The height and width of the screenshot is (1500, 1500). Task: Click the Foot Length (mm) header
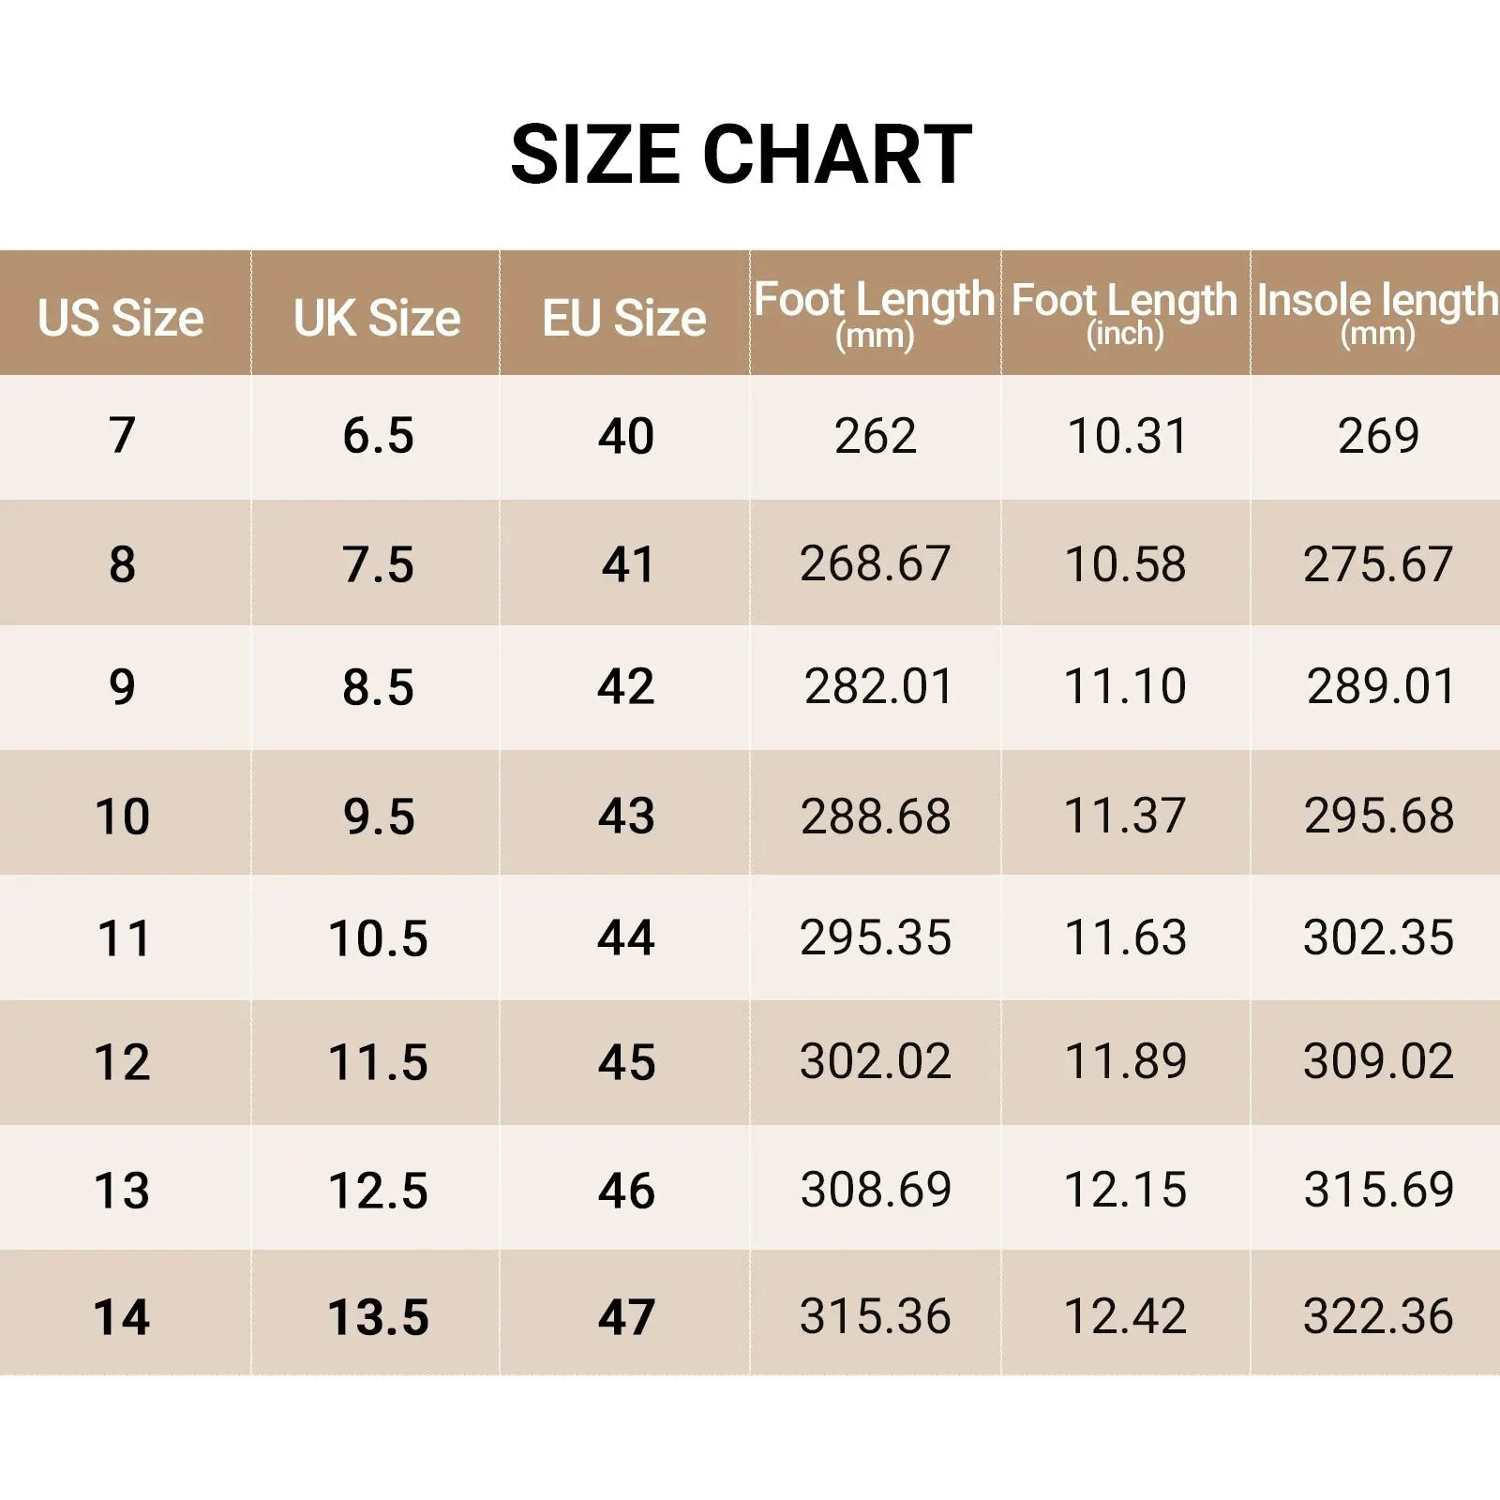[875, 314]
